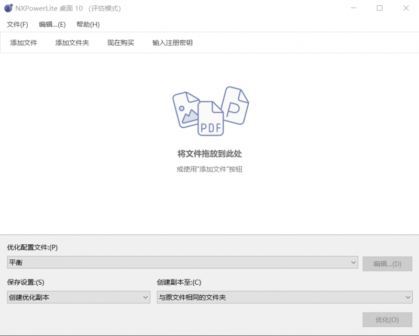Click the 添加文件 toolbar button
419x336 pixels.
click(x=23, y=42)
